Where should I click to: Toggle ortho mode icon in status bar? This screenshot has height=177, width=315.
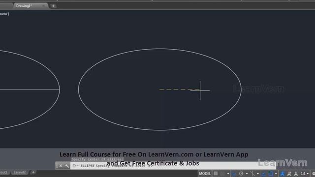pyautogui.click(x=234, y=174)
